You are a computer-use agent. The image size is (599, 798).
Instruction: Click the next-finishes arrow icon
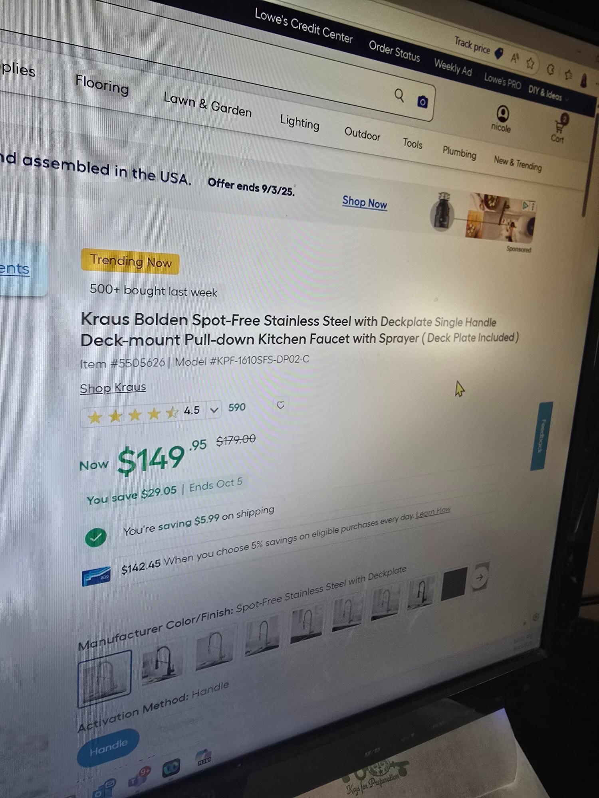pos(480,577)
